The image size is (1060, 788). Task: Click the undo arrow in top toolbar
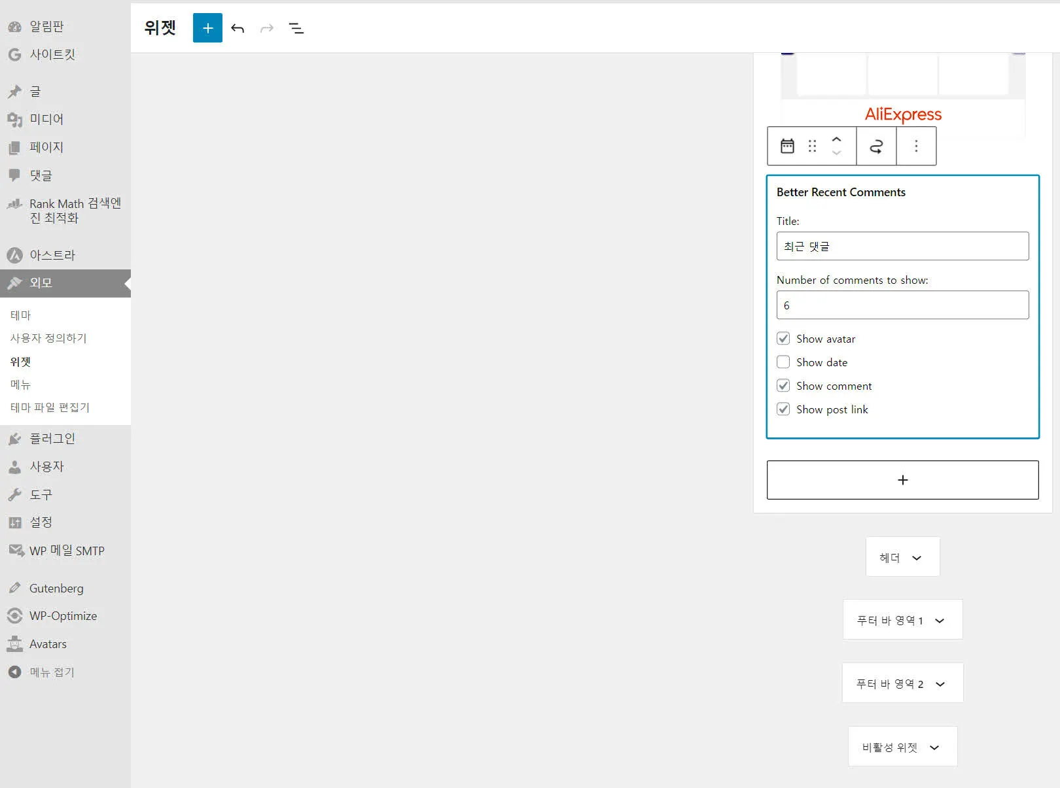[x=238, y=28]
